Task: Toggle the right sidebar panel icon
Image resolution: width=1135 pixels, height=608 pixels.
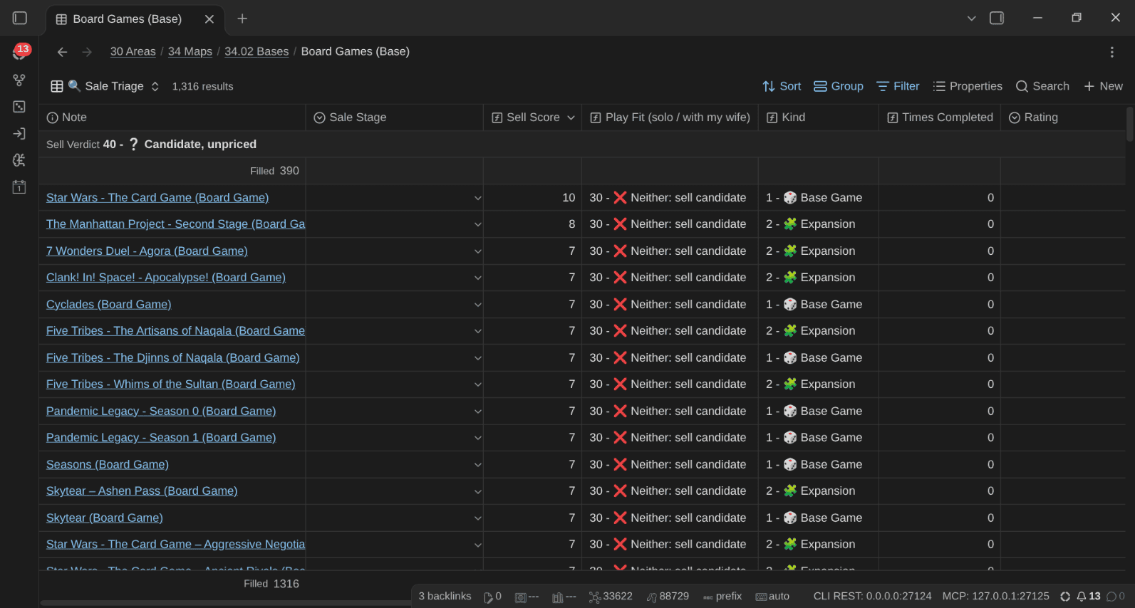Action: pos(997,19)
